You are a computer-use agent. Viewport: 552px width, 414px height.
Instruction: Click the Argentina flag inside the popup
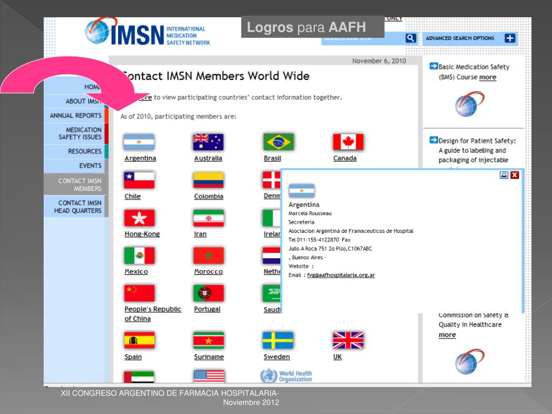pos(302,190)
